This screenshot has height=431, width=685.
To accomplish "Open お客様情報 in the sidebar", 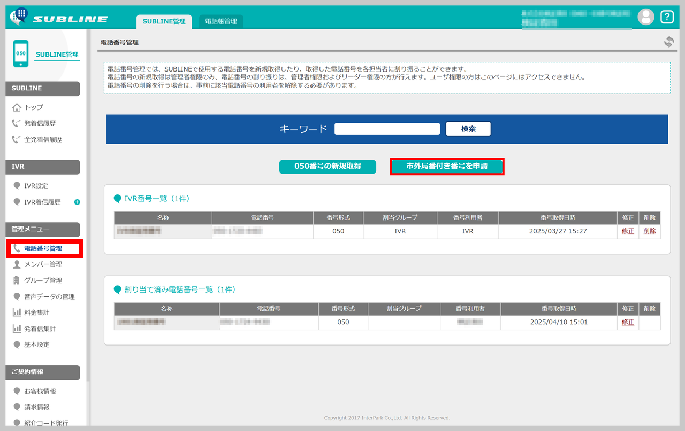I will tap(40, 391).
